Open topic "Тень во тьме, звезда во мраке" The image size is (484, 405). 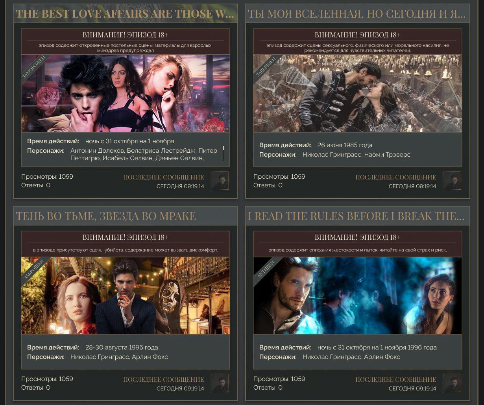pyautogui.click(x=106, y=216)
